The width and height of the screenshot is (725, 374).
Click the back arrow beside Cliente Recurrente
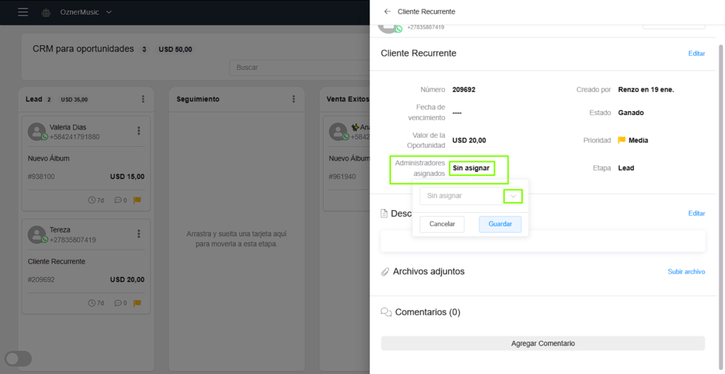coord(387,12)
